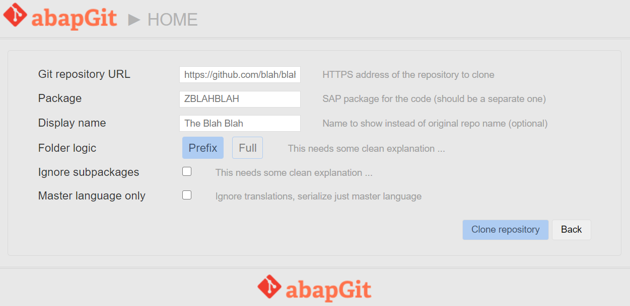Click the Display name field showing The Blah Blah

point(240,123)
